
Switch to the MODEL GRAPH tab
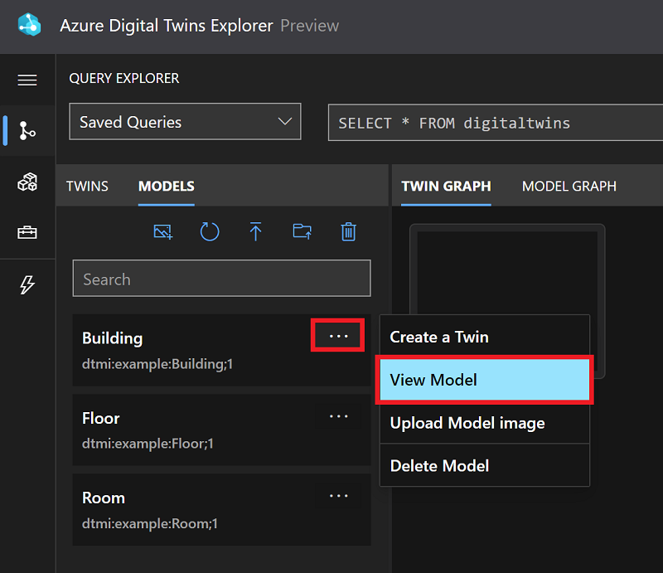pyautogui.click(x=569, y=187)
